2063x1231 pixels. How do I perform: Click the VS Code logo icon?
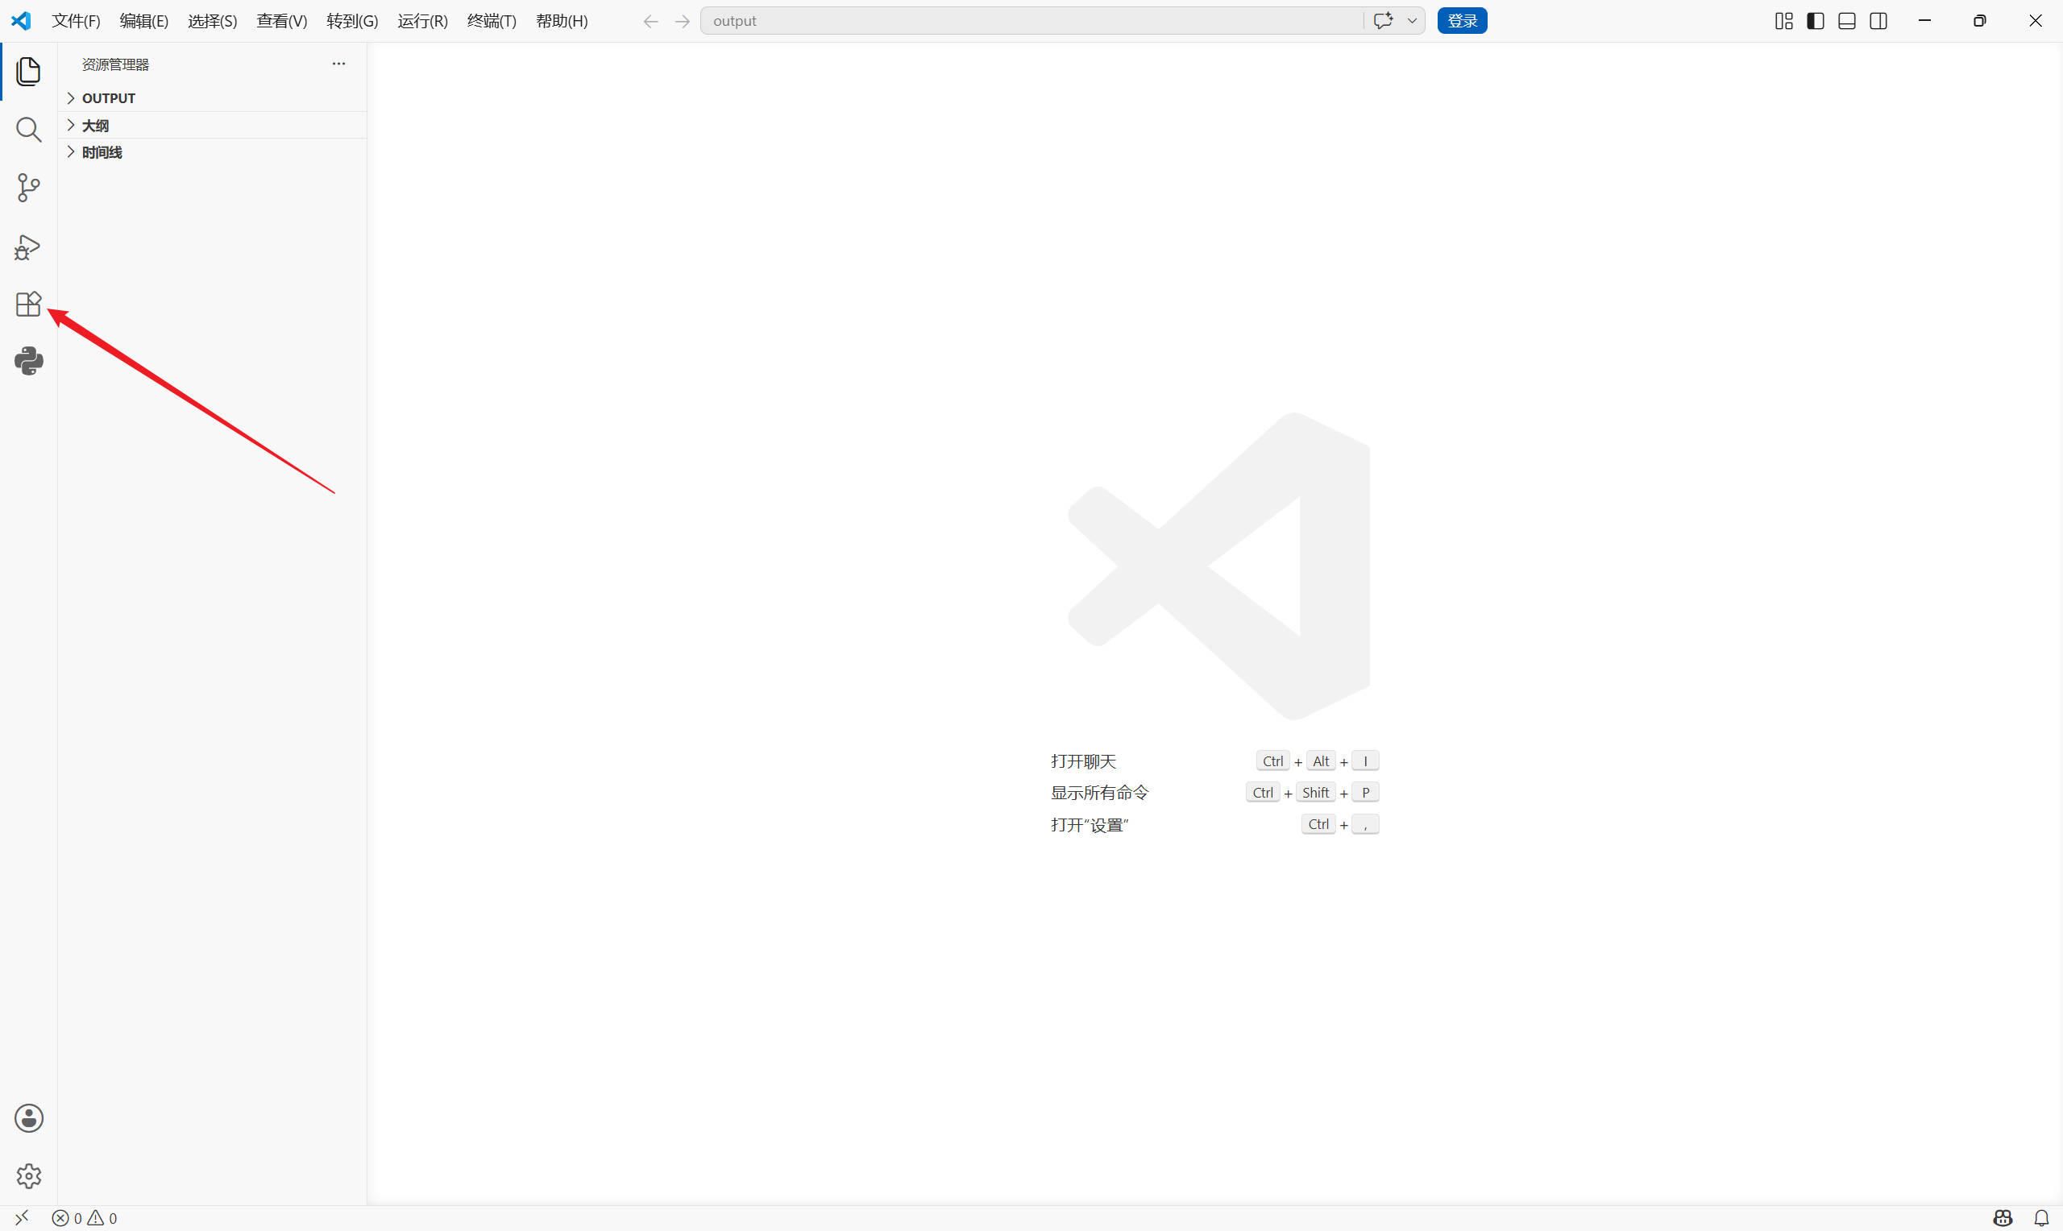(21, 21)
